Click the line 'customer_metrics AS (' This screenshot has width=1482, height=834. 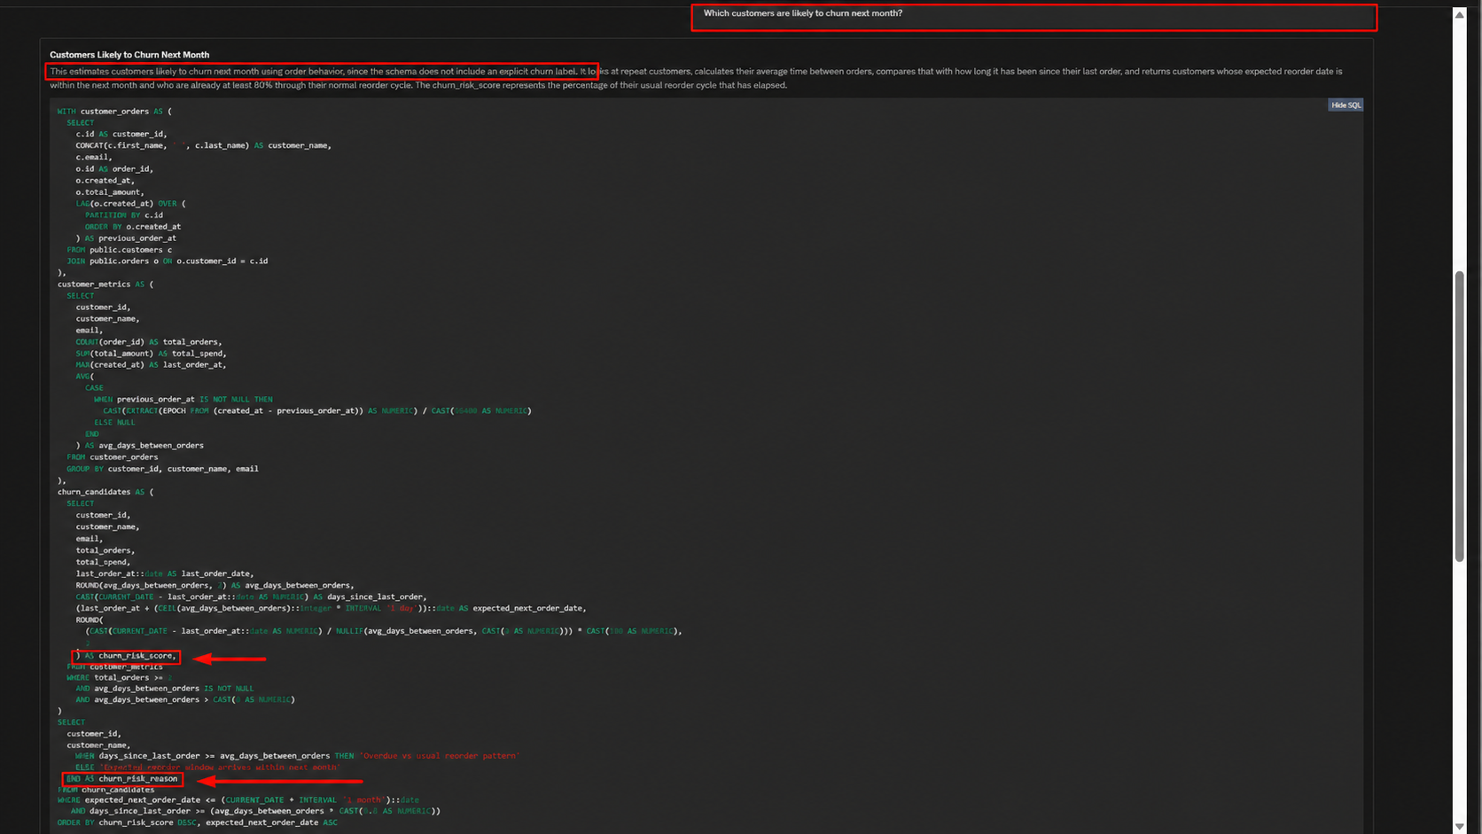pos(105,284)
